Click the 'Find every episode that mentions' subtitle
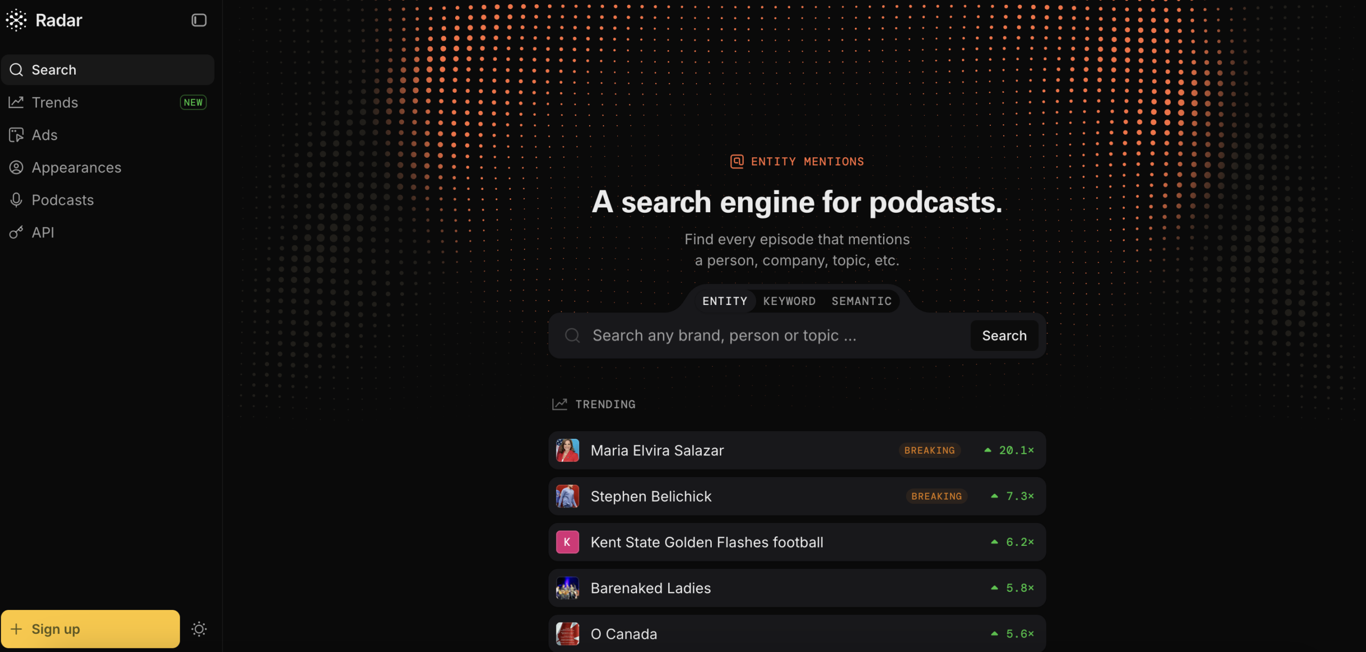Screen dimensions: 1366x652 [797, 239]
